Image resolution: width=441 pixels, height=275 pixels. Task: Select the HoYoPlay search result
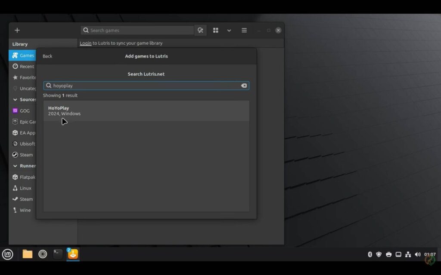pos(146,110)
